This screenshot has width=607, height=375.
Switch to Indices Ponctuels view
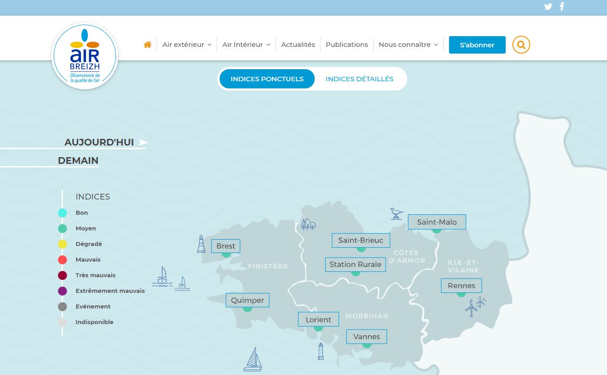click(267, 79)
